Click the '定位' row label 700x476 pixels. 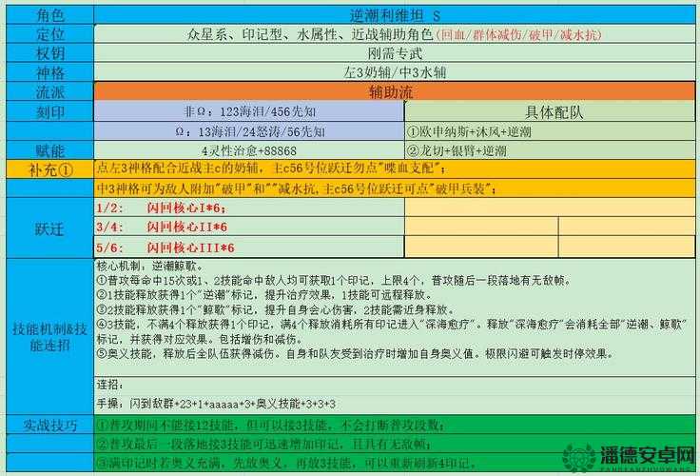(50, 34)
